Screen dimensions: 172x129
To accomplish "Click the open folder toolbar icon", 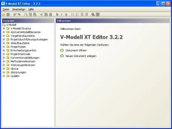I will [3, 15].
